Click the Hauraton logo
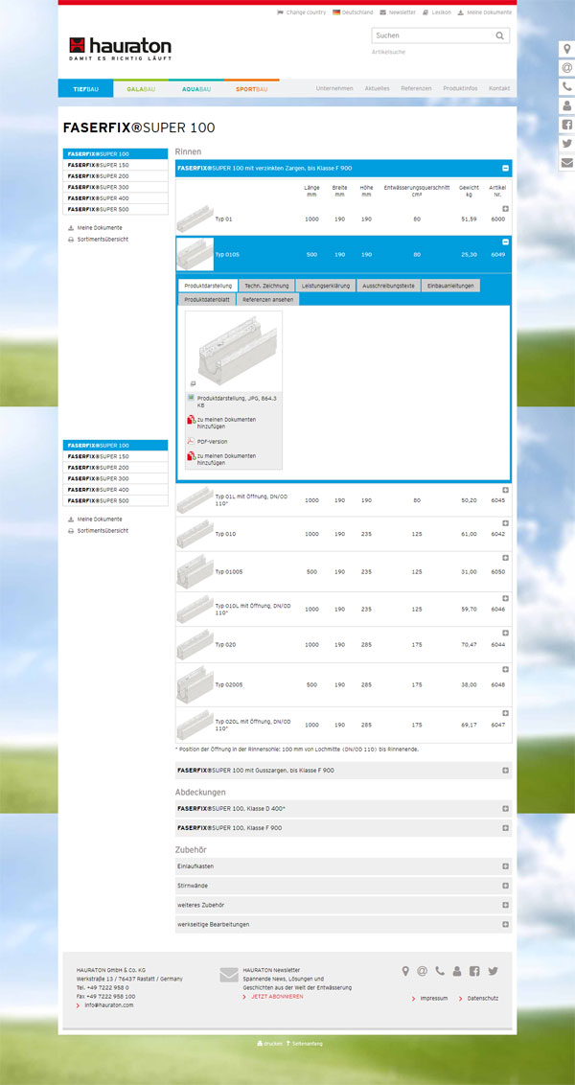 click(121, 49)
